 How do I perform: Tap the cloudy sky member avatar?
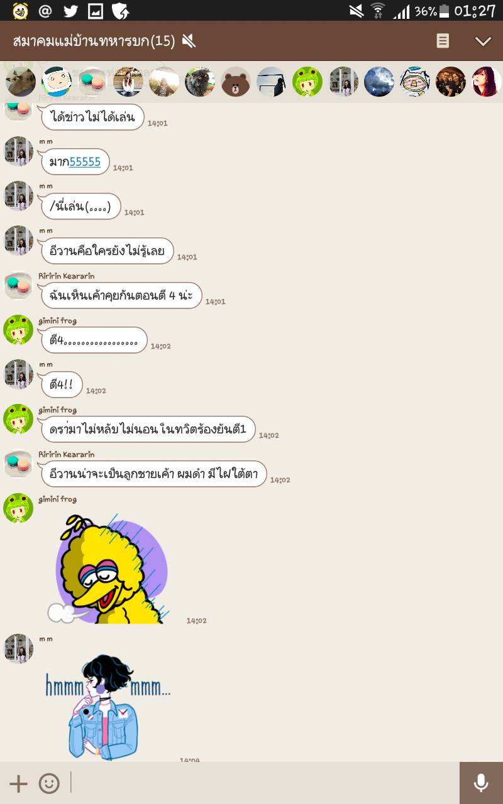tap(379, 82)
